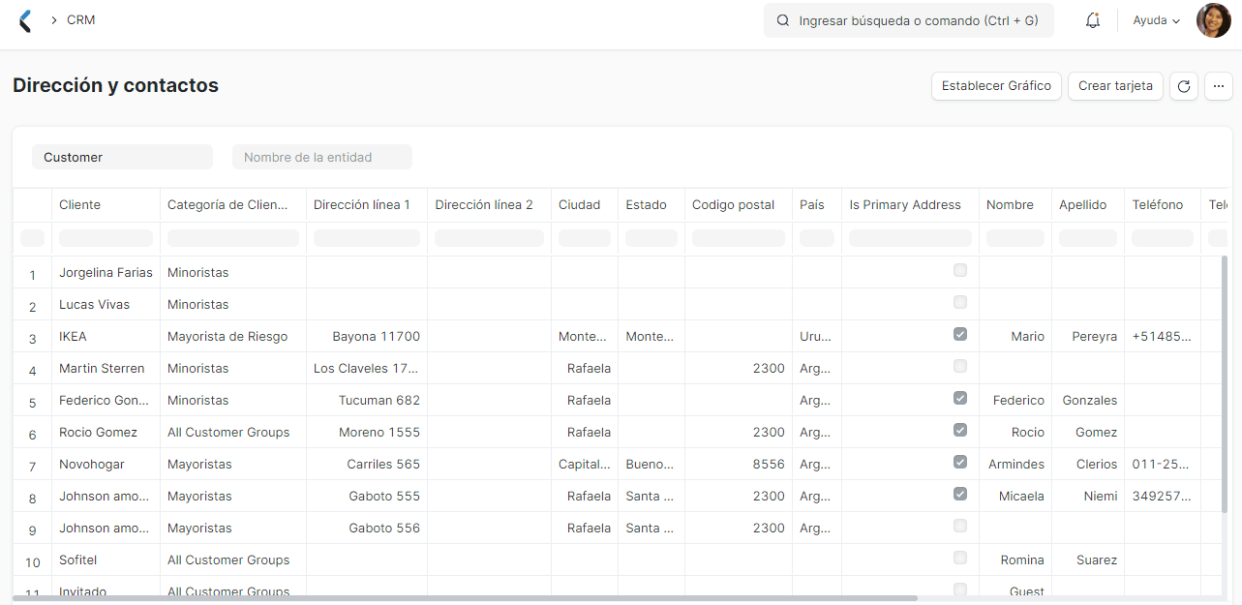
Task: Select the Lucas Vivas cell
Action: pos(106,304)
